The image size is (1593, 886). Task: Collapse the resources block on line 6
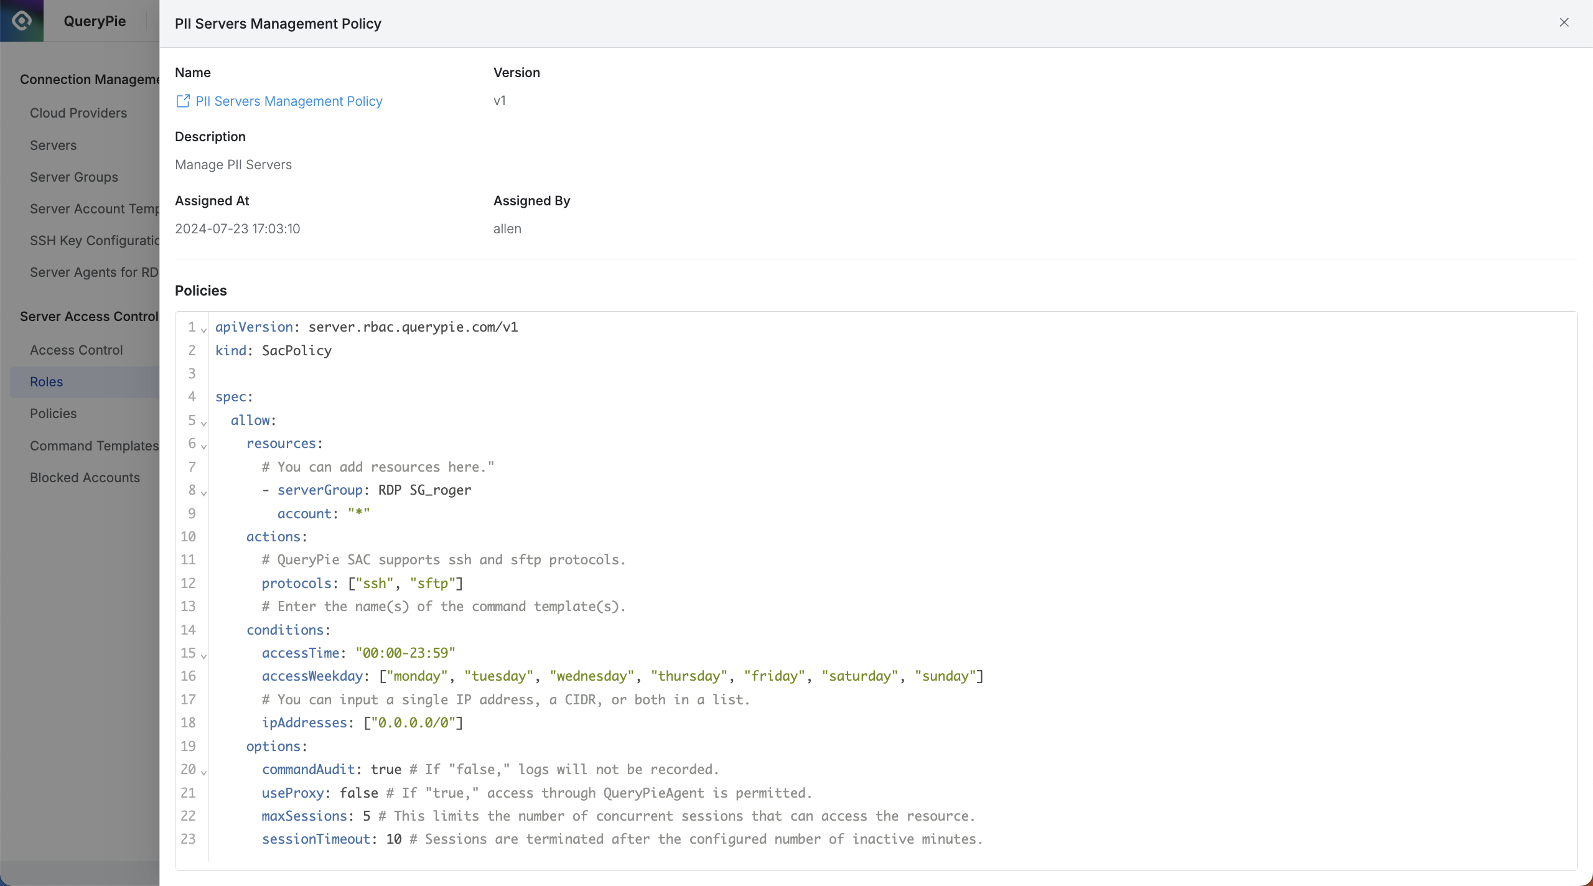pyautogui.click(x=203, y=446)
